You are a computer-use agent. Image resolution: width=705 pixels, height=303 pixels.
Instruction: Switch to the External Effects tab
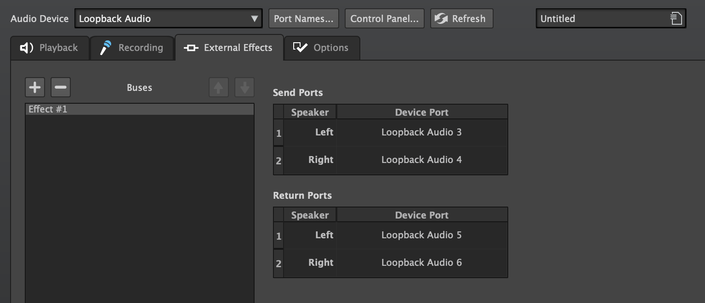point(229,48)
